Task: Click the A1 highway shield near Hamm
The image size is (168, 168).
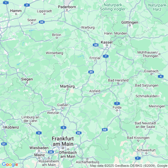Action: point(6,3)
